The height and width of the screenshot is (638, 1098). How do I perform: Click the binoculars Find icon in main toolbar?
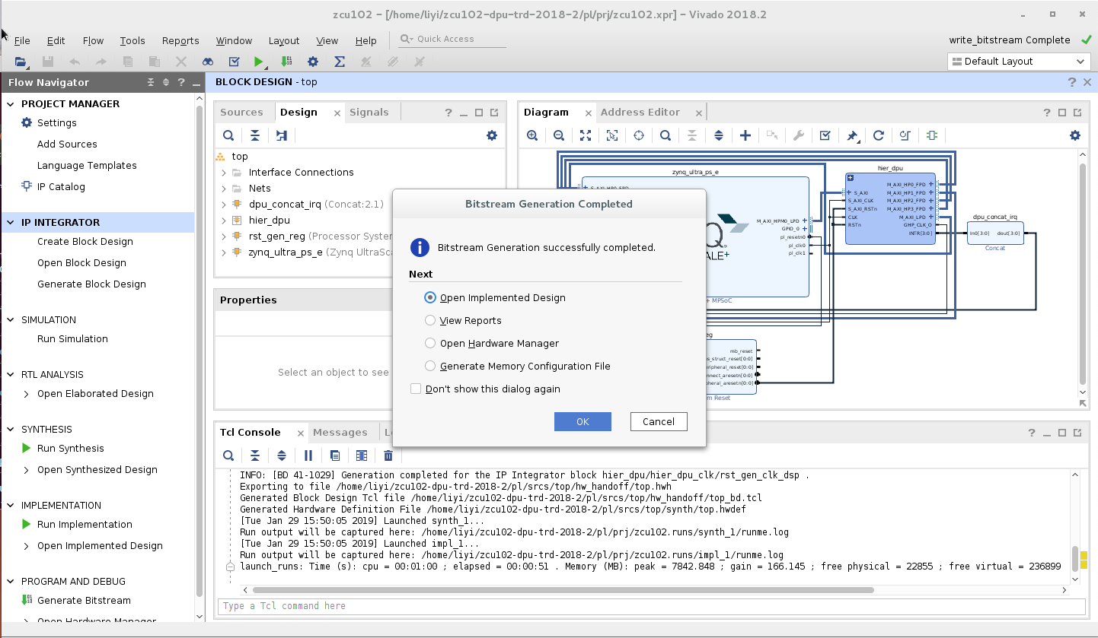(208, 62)
